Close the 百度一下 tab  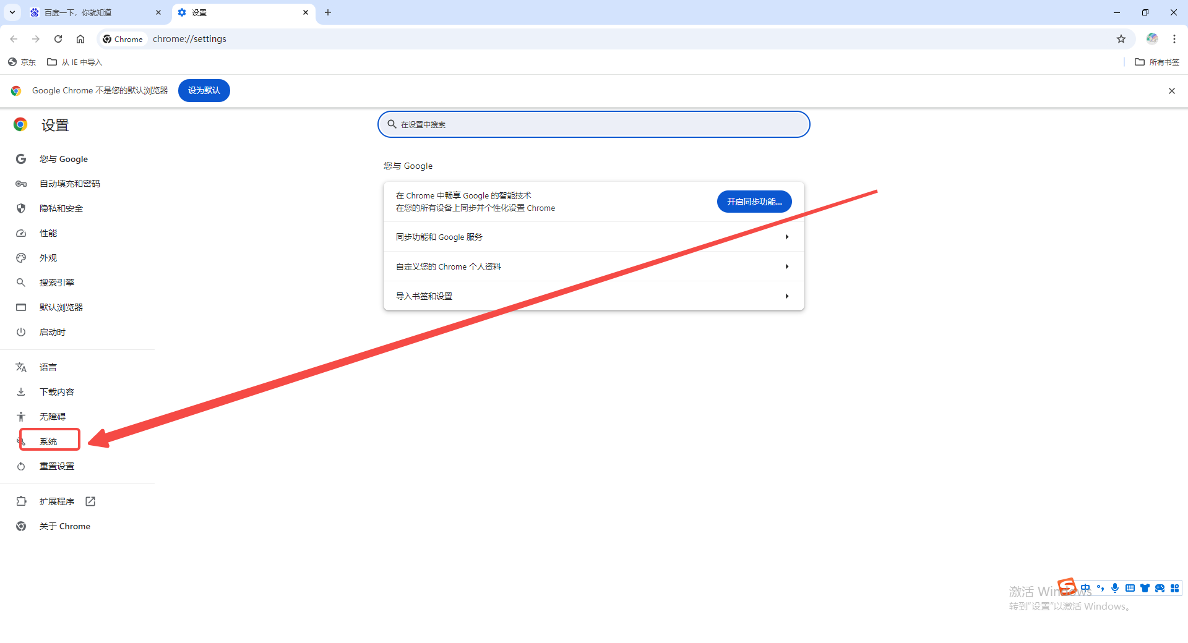158,12
